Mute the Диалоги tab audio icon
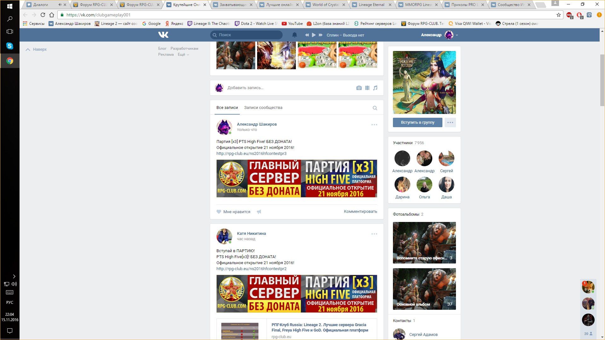 click(x=60, y=5)
